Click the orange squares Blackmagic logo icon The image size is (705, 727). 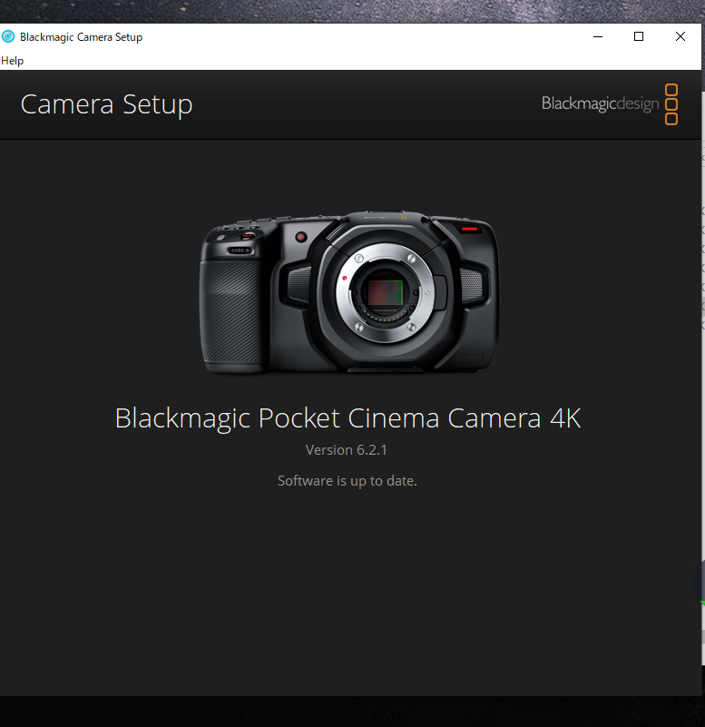(671, 103)
